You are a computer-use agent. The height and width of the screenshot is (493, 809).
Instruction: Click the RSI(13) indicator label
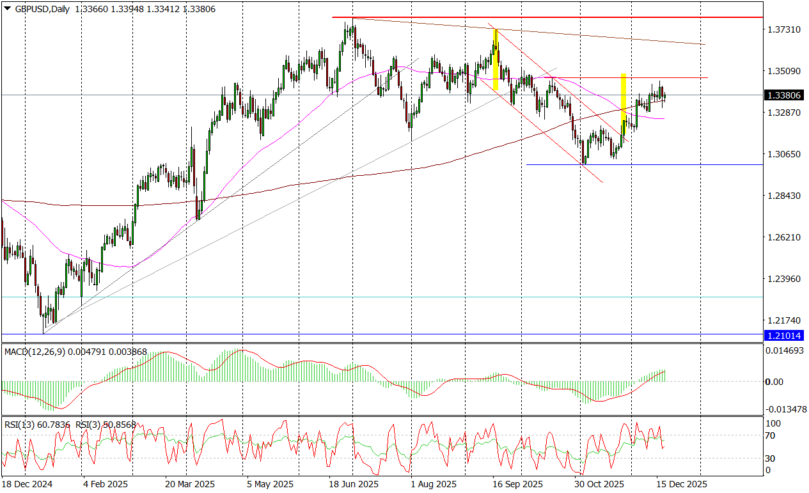tap(20, 424)
